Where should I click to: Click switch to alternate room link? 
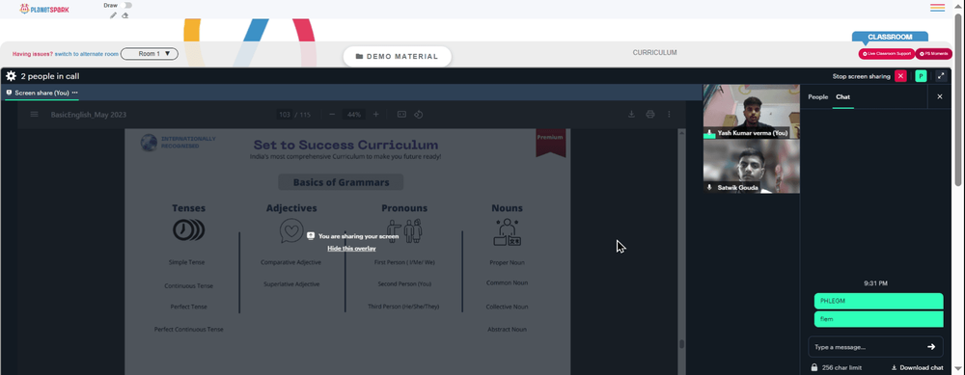click(86, 54)
